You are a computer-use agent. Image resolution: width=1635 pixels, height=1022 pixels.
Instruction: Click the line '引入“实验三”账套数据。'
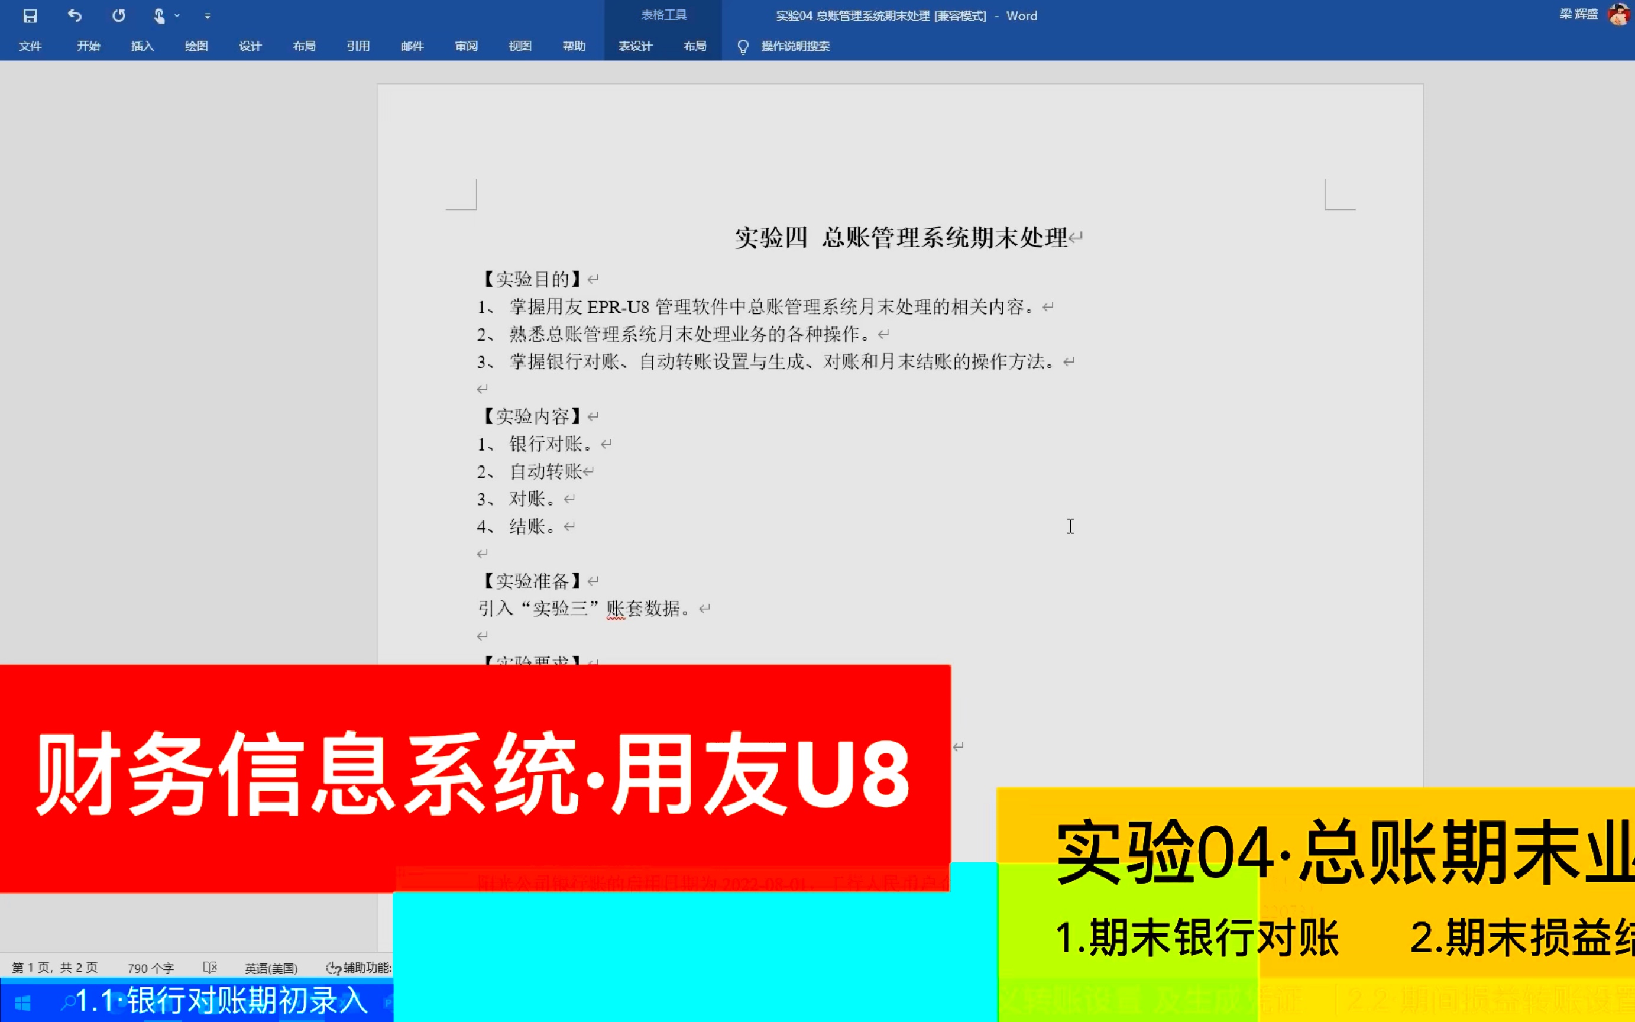pos(585,609)
